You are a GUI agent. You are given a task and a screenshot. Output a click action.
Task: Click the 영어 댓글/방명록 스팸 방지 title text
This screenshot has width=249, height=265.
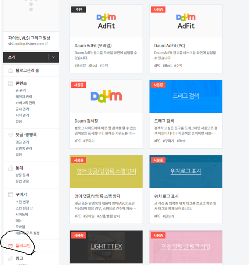coord(97,196)
